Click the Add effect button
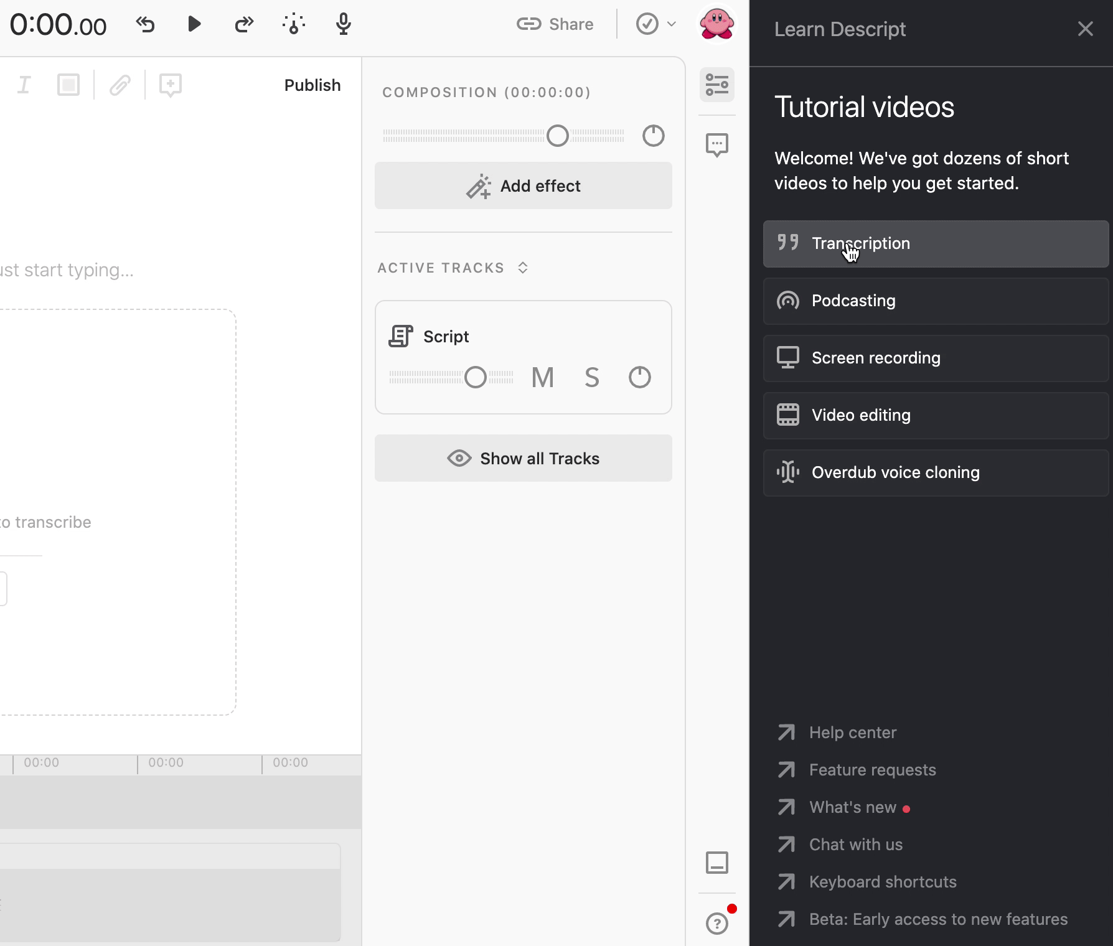 [x=524, y=185]
